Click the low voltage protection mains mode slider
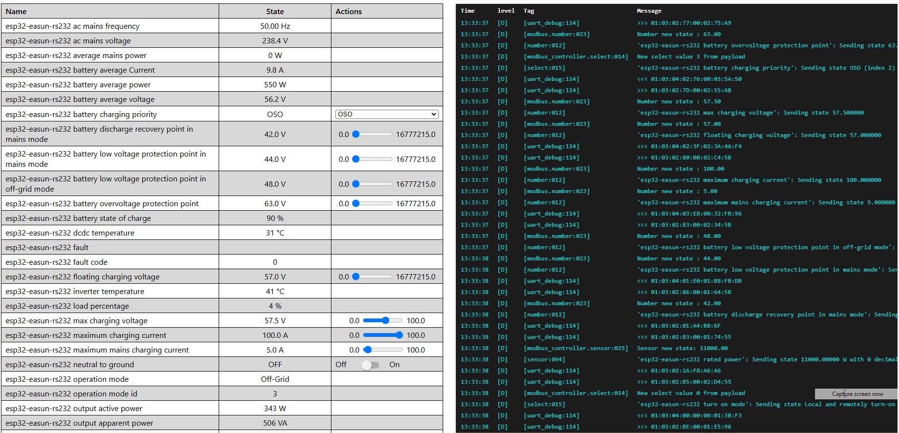The image size is (899, 433). (372, 159)
